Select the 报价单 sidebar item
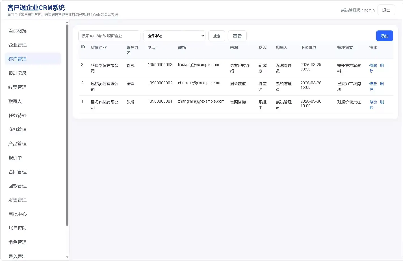This screenshot has width=403, height=261. pos(15,158)
